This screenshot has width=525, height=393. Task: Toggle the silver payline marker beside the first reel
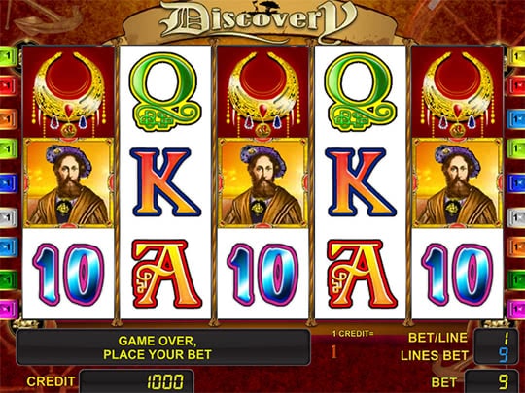9,217
